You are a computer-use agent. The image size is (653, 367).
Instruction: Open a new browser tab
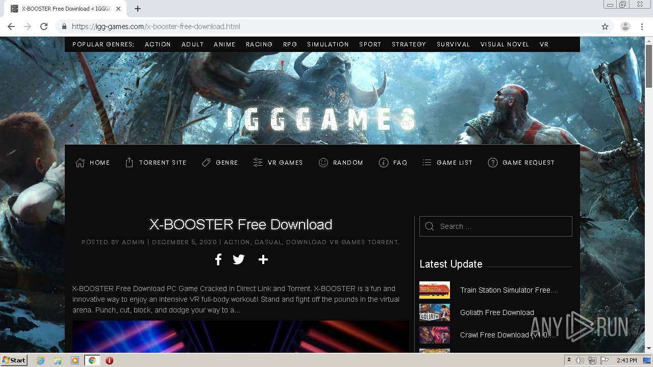[x=138, y=9]
